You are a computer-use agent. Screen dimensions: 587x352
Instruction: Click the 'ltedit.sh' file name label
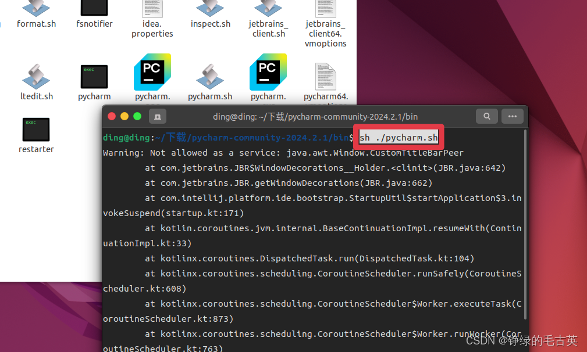(x=36, y=96)
